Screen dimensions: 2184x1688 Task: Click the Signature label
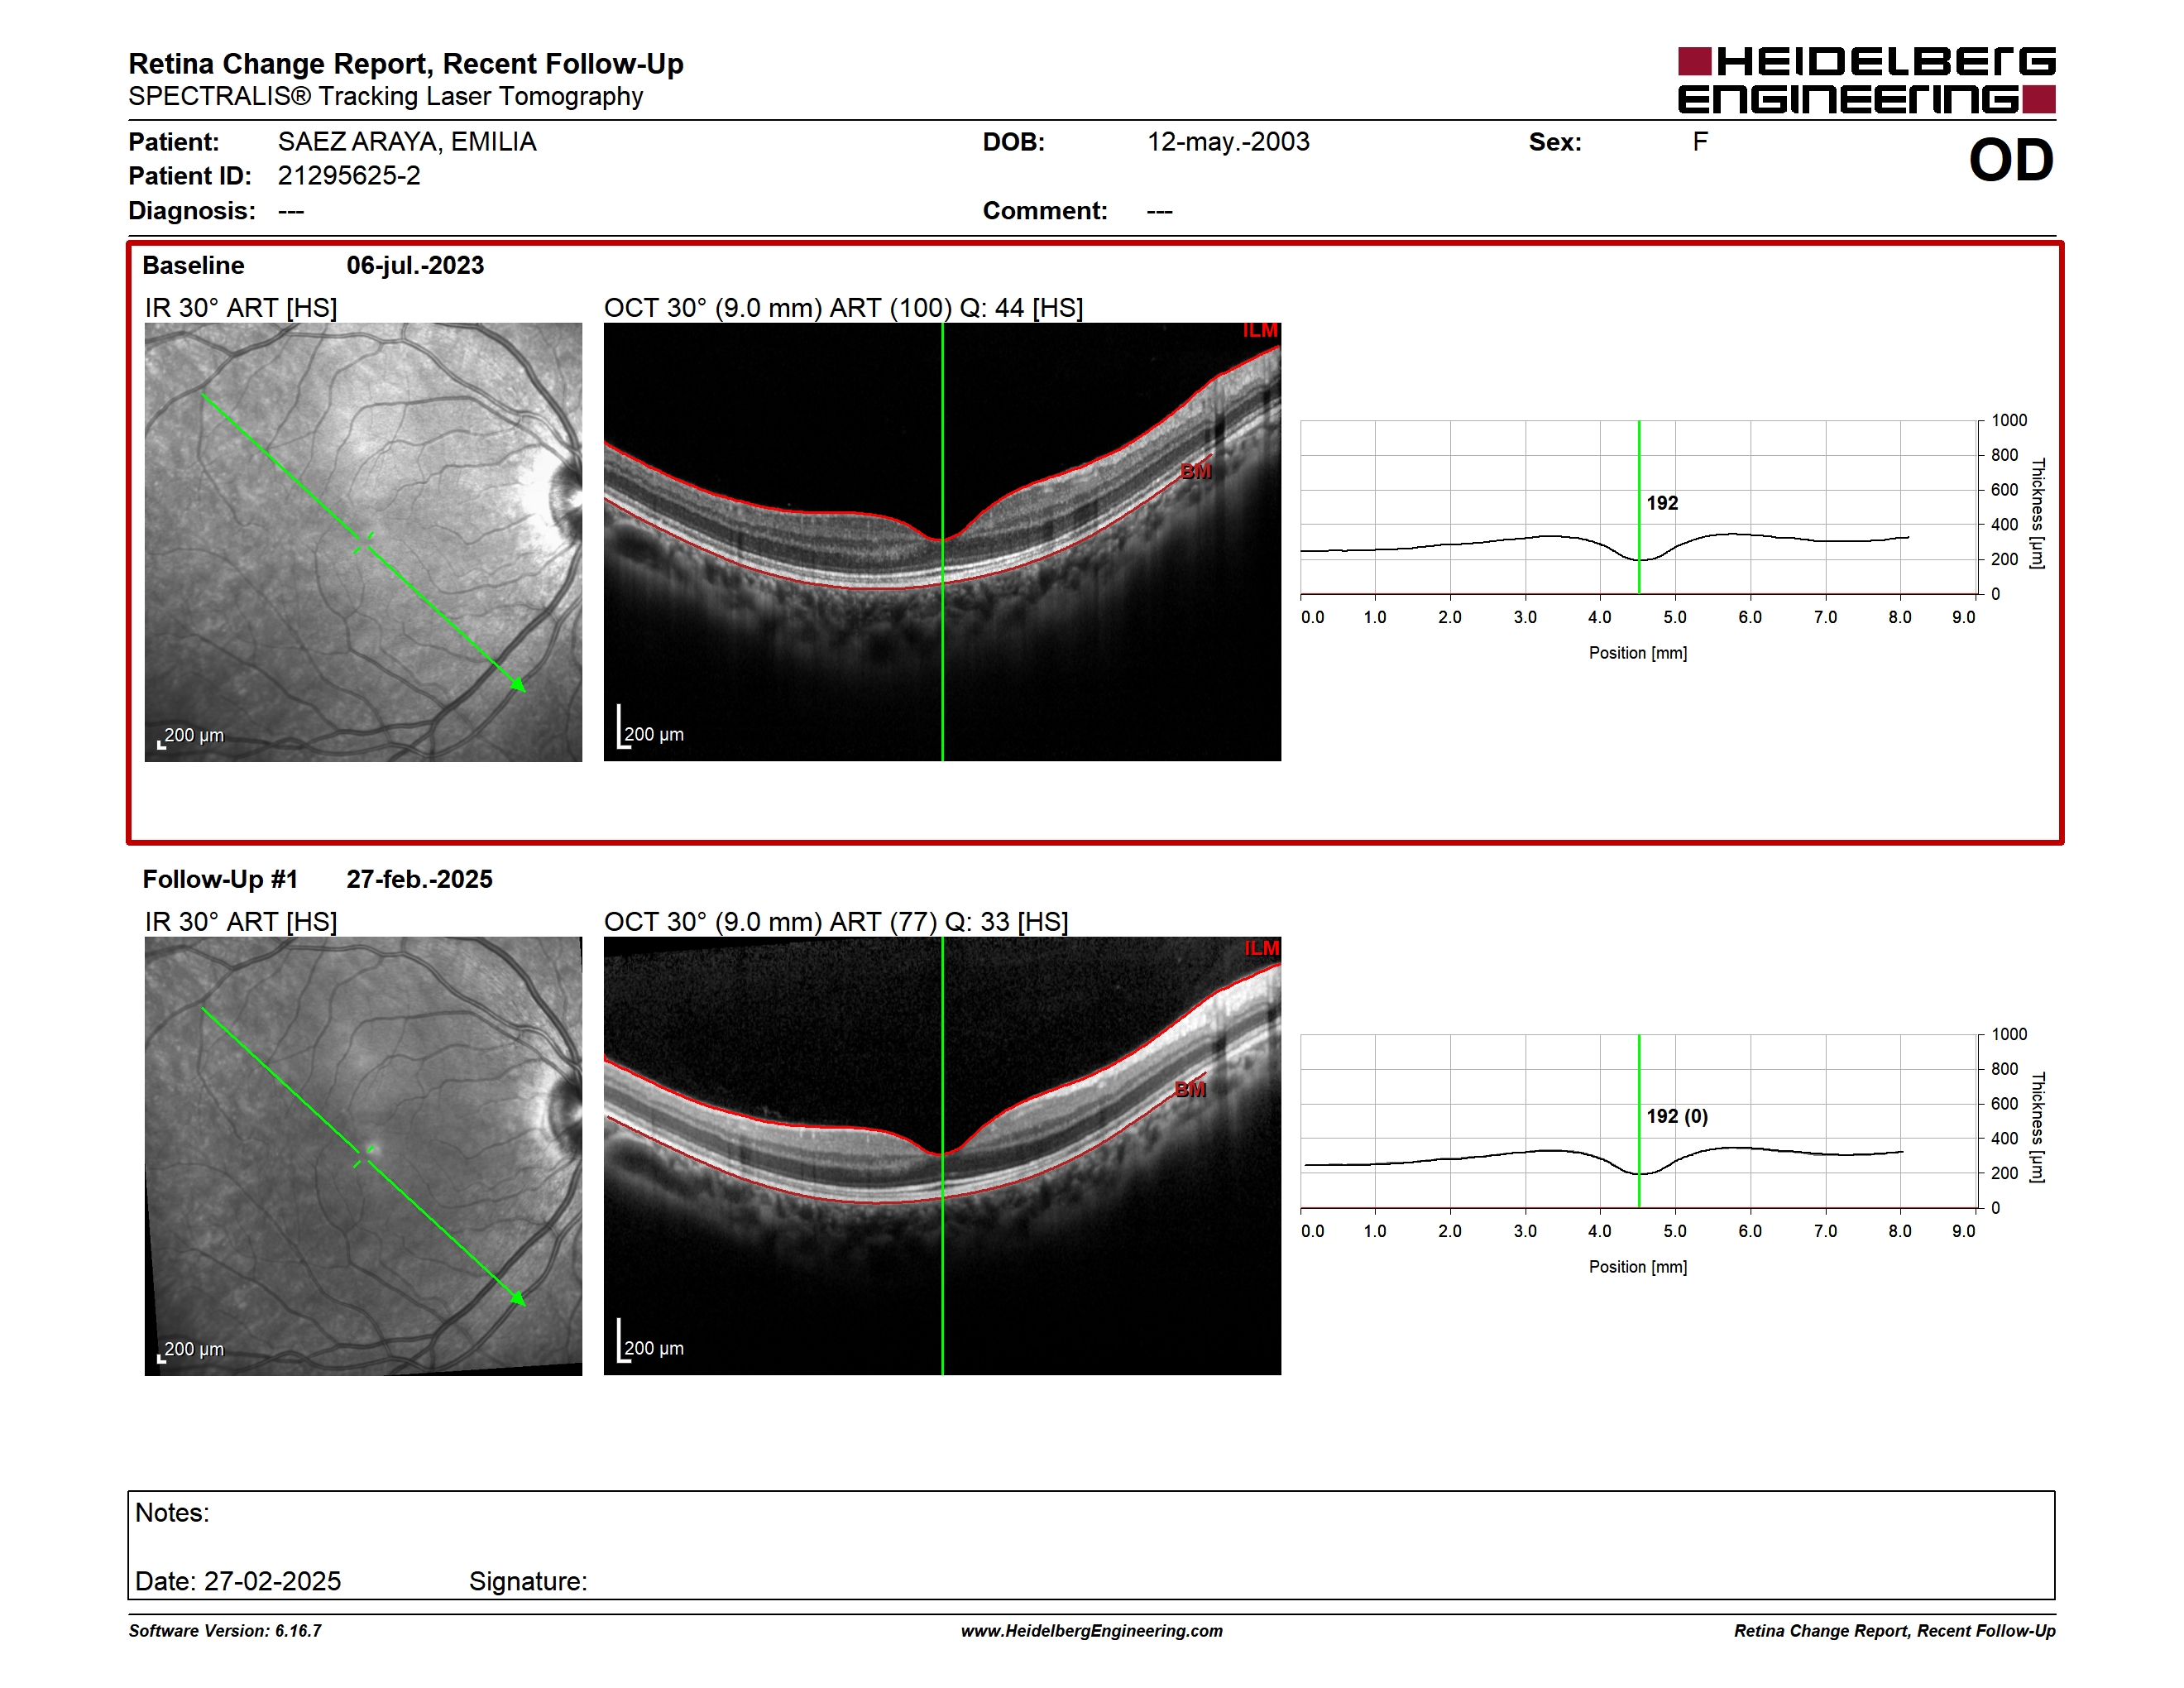tap(528, 1582)
